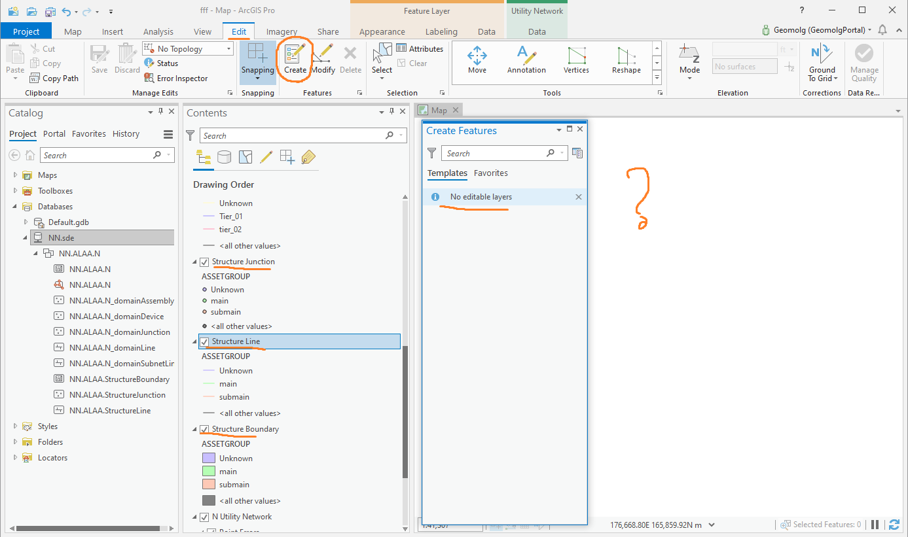Image resolution: width=908 pixels, height=537 pixels.
Task: Open the Select tool dropdown arrow
Action: coord(382,78)
